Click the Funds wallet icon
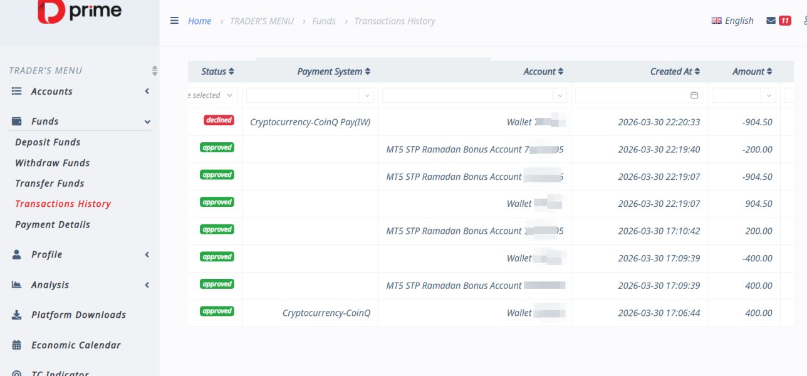The image size is (807, 376). click(17, 122)
